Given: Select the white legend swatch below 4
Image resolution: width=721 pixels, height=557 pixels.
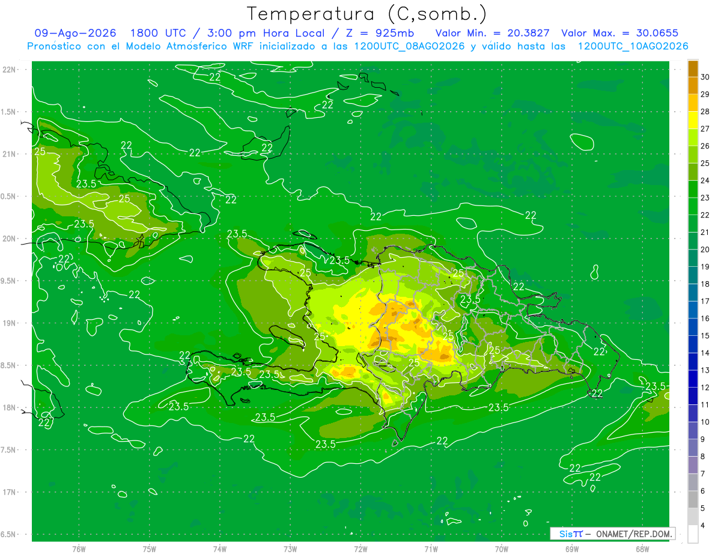Looking at the screenshot, I should (693, 534).
